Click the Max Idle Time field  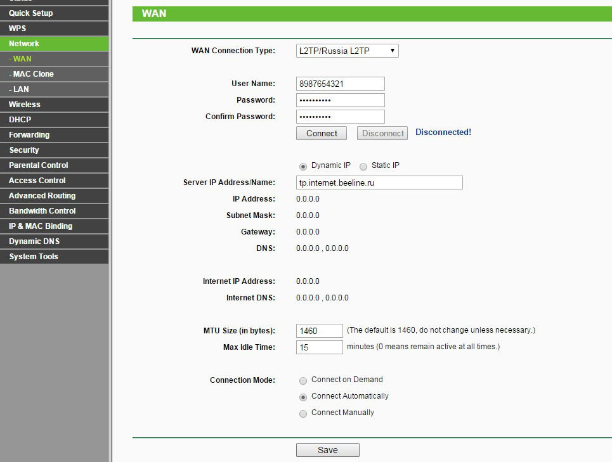click(x=319, y=347)
